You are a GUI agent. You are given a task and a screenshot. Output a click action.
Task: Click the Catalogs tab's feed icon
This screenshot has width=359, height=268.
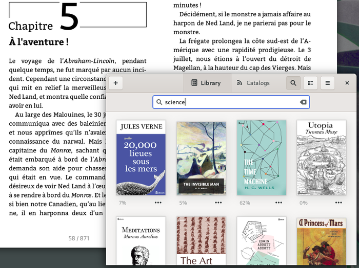click(x=240, y=83)
